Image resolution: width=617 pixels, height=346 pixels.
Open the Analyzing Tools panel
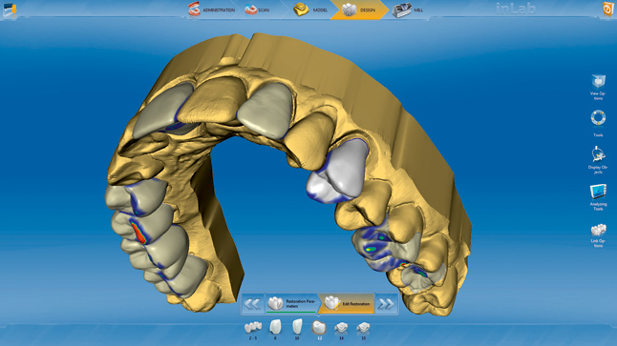pos(598,196)
